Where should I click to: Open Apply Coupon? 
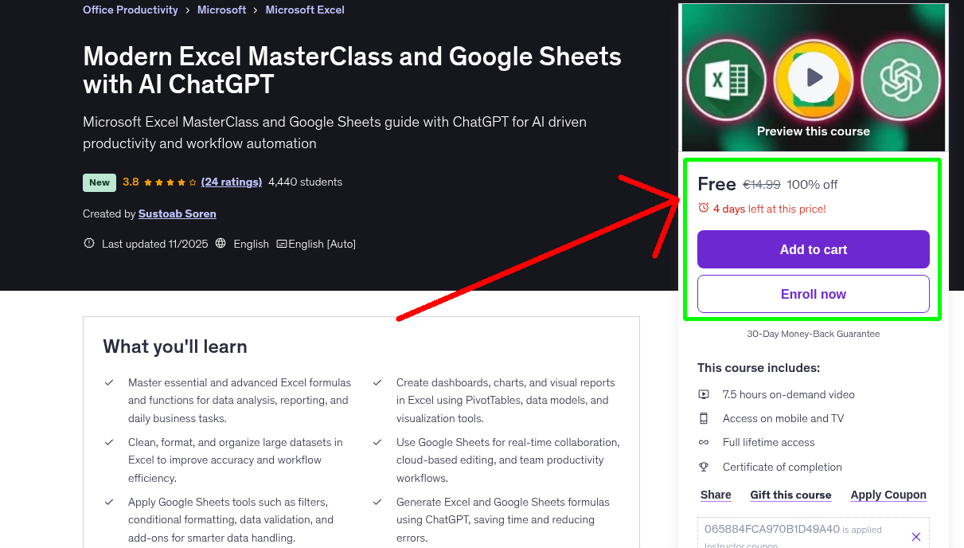pos(888,495)
